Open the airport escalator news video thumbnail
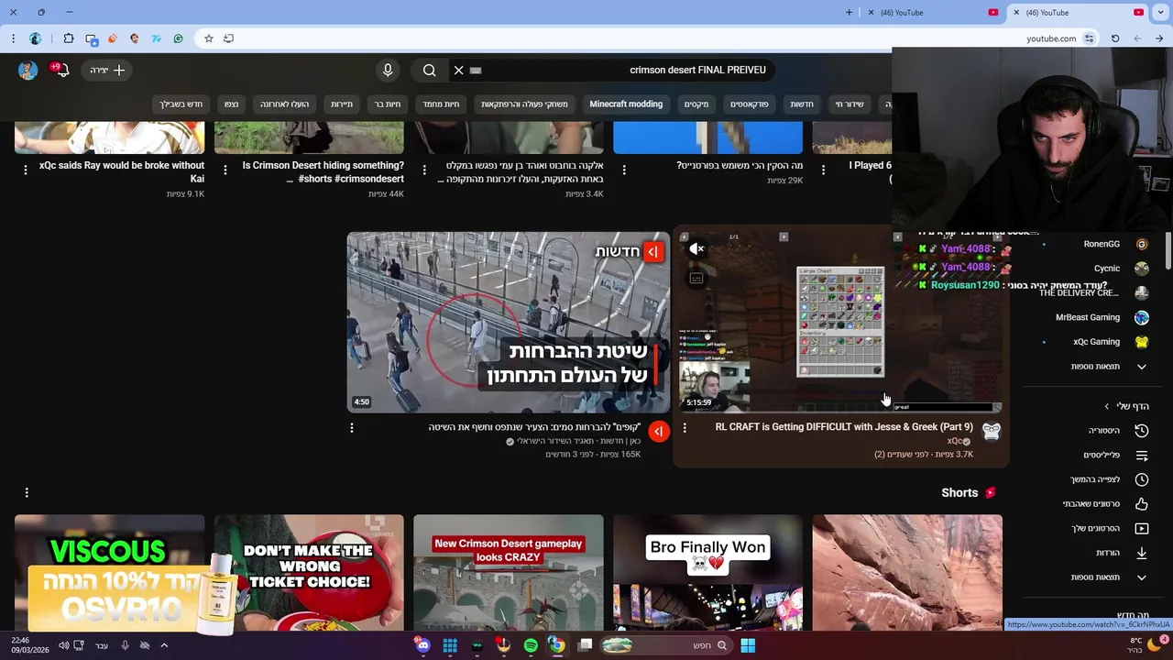The image size is (1173, 660). pos(508,322)
